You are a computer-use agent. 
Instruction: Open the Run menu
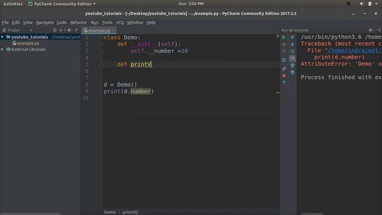pos(94,23)
